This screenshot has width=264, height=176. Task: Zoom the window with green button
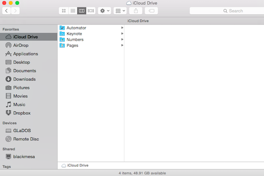coord(17,3)
